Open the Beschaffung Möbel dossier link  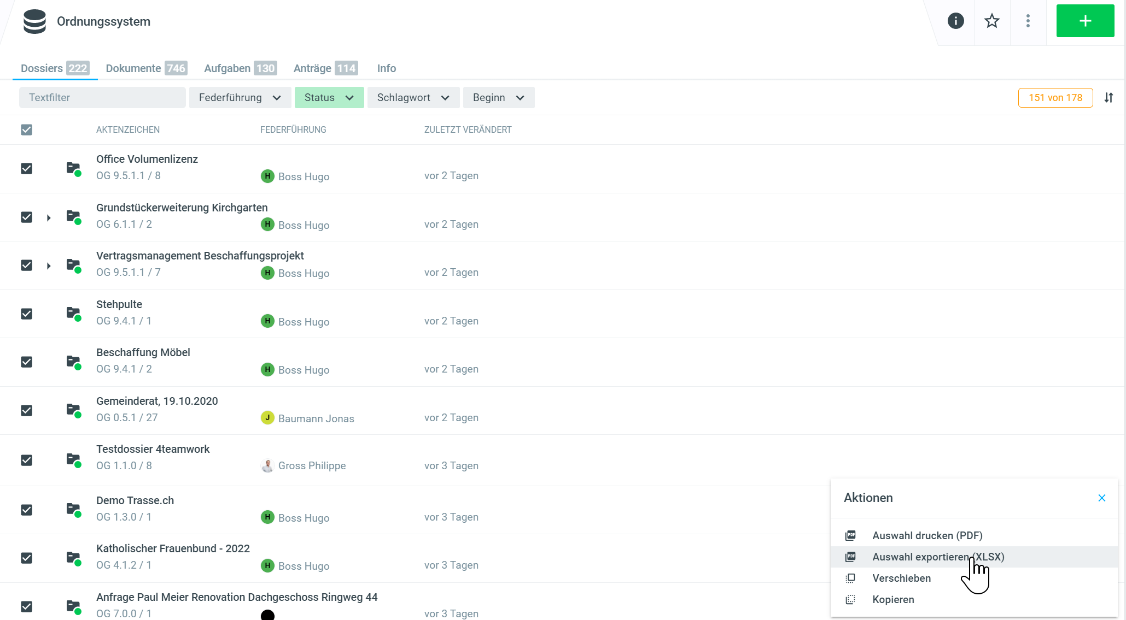point(143,352)
